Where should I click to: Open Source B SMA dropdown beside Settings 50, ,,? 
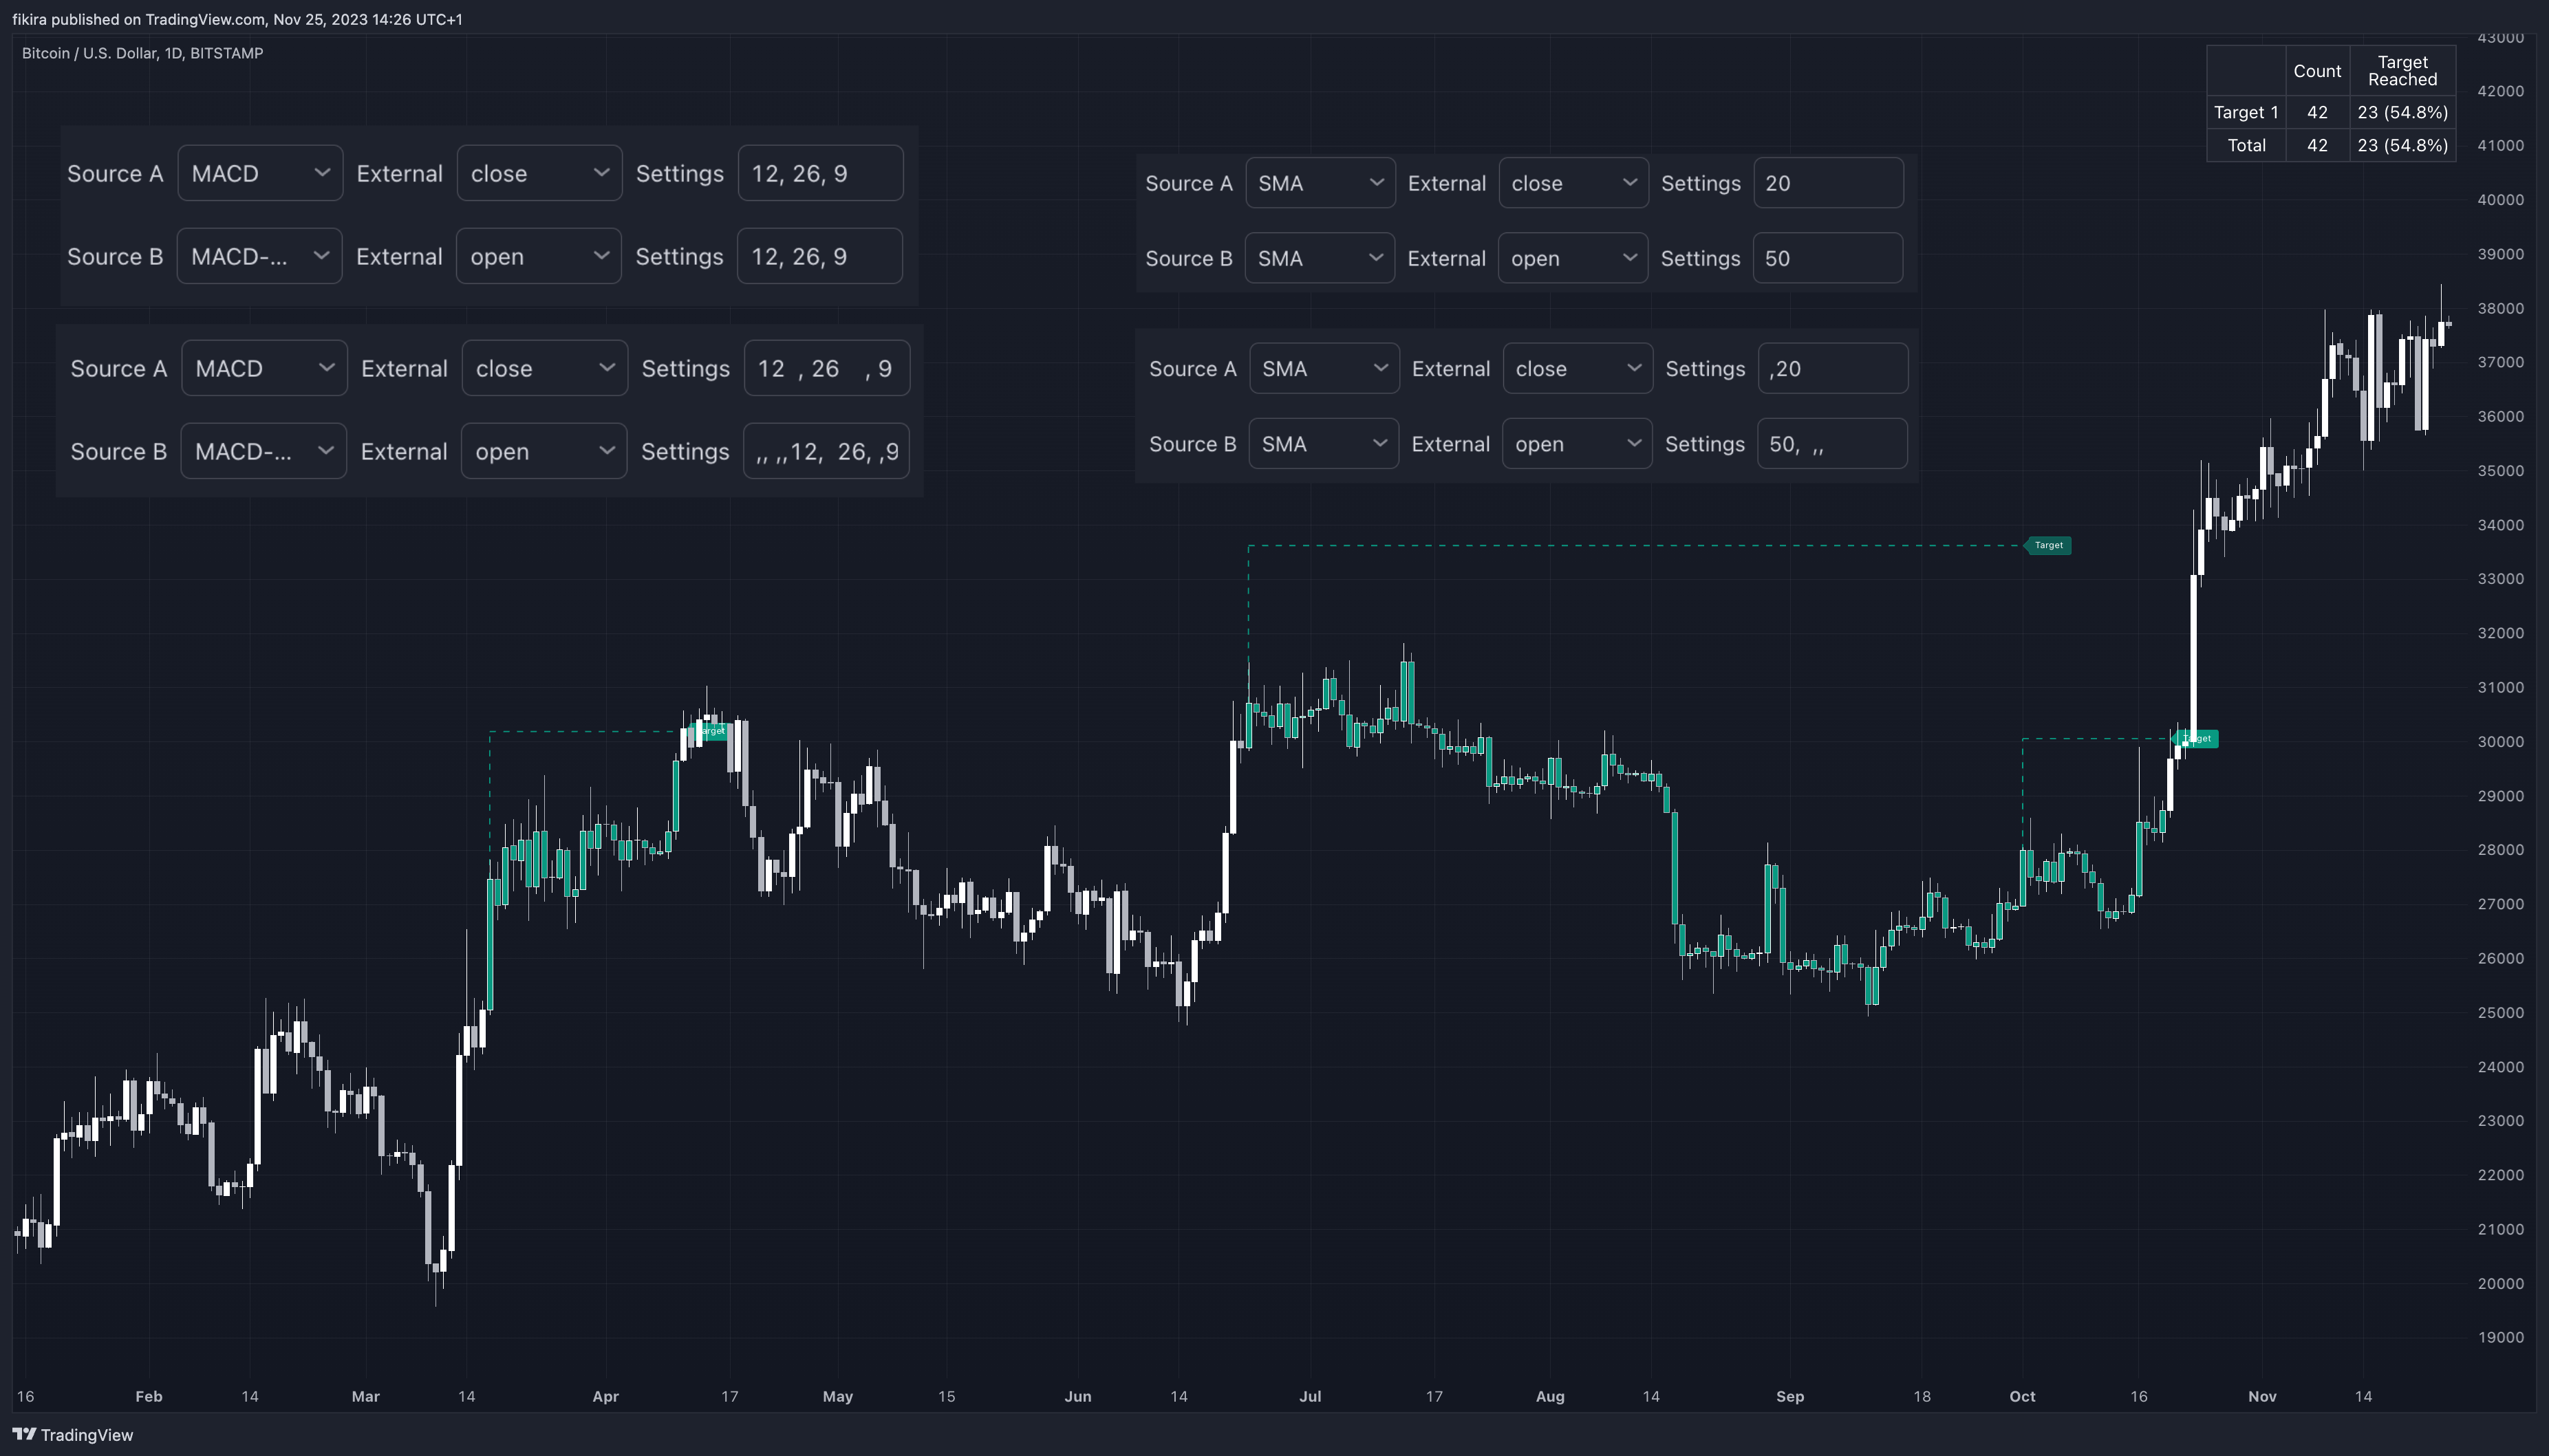pos(1323,443)
